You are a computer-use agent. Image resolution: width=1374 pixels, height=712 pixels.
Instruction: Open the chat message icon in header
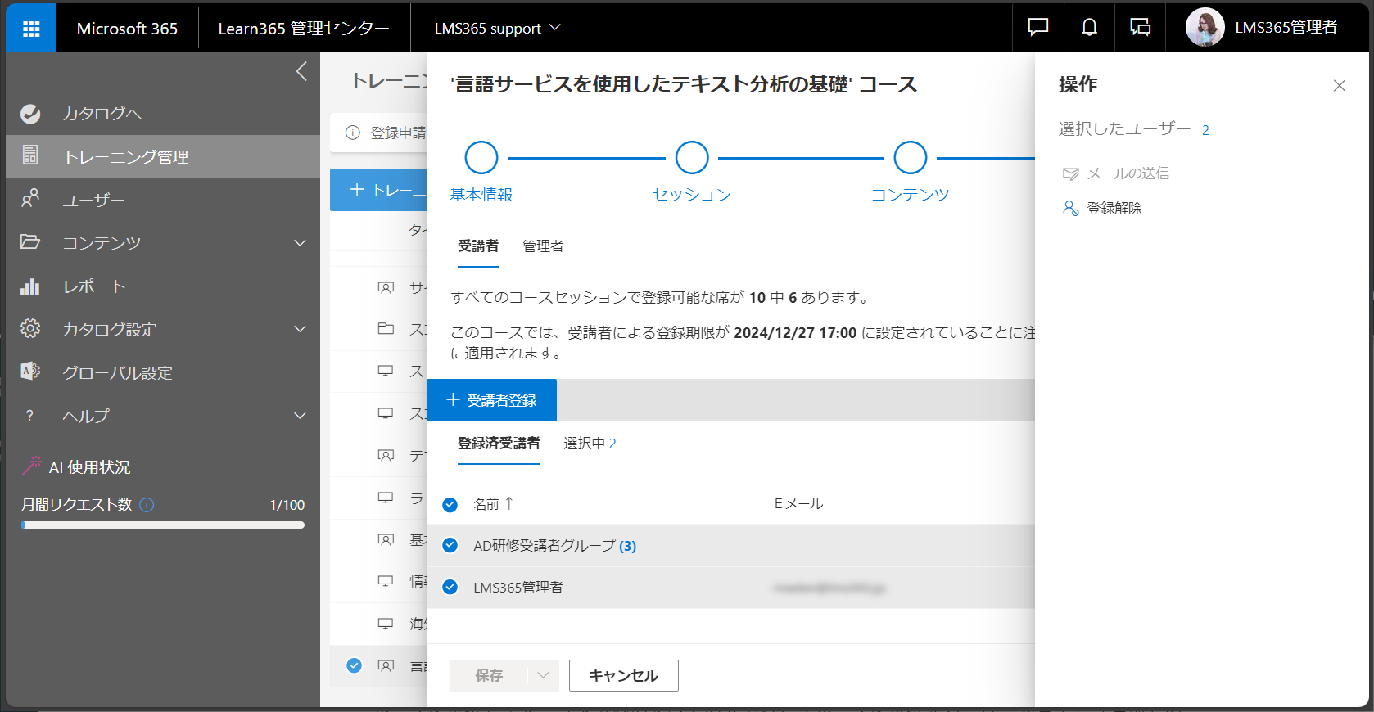1037,28
